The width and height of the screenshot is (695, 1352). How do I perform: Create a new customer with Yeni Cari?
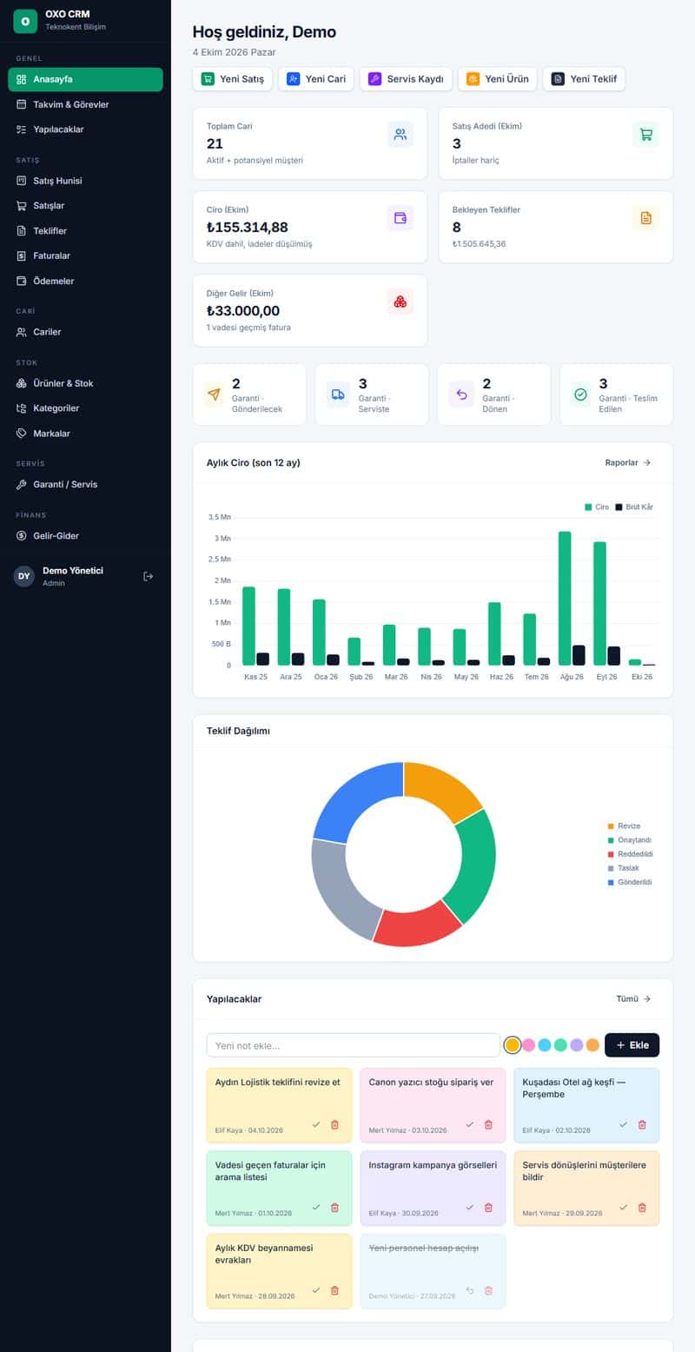pos(316,79)
